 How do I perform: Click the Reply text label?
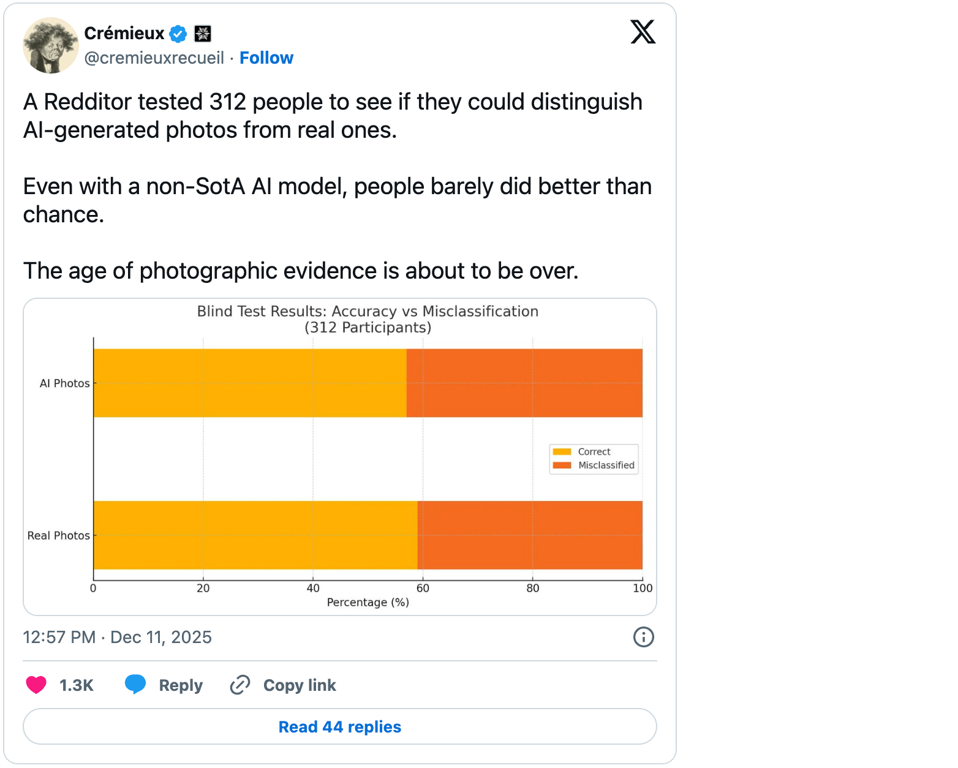[181, 685]
